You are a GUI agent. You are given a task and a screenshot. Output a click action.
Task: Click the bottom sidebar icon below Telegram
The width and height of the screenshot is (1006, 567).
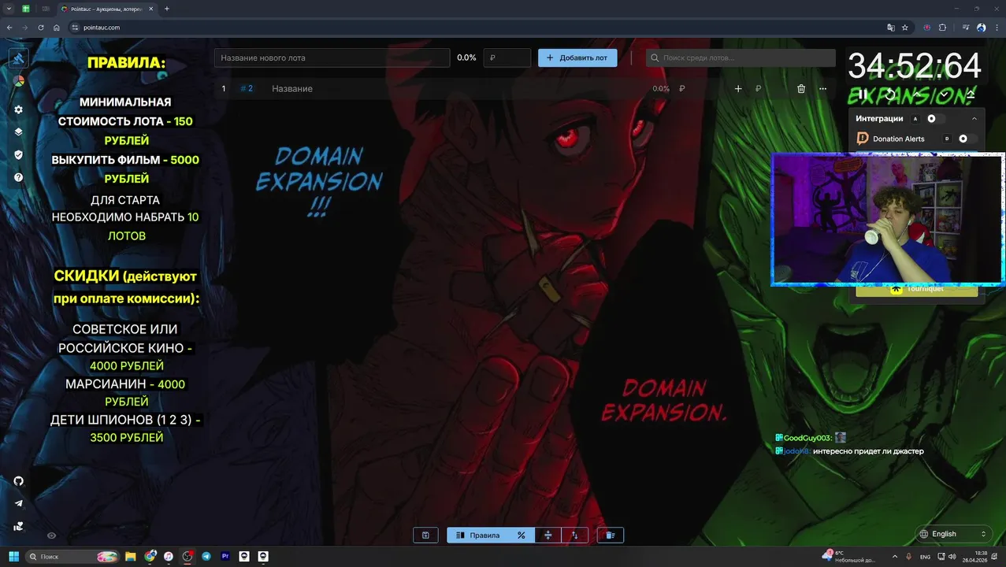[18, 526]
